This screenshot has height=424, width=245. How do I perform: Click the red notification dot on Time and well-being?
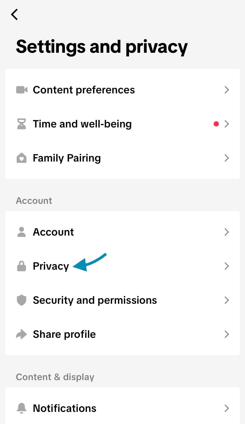tap(216, 124)
